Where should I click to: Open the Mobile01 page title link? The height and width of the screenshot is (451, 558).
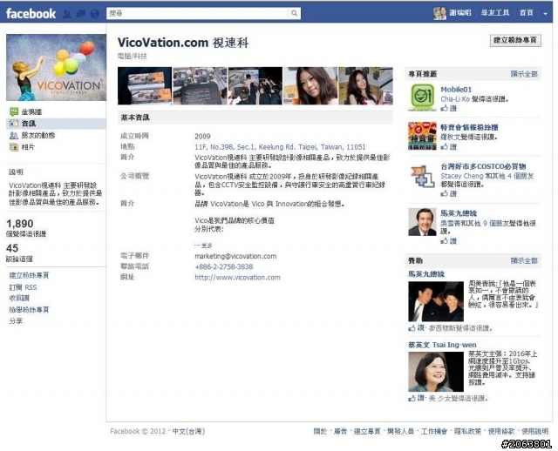tap(456, 90)
